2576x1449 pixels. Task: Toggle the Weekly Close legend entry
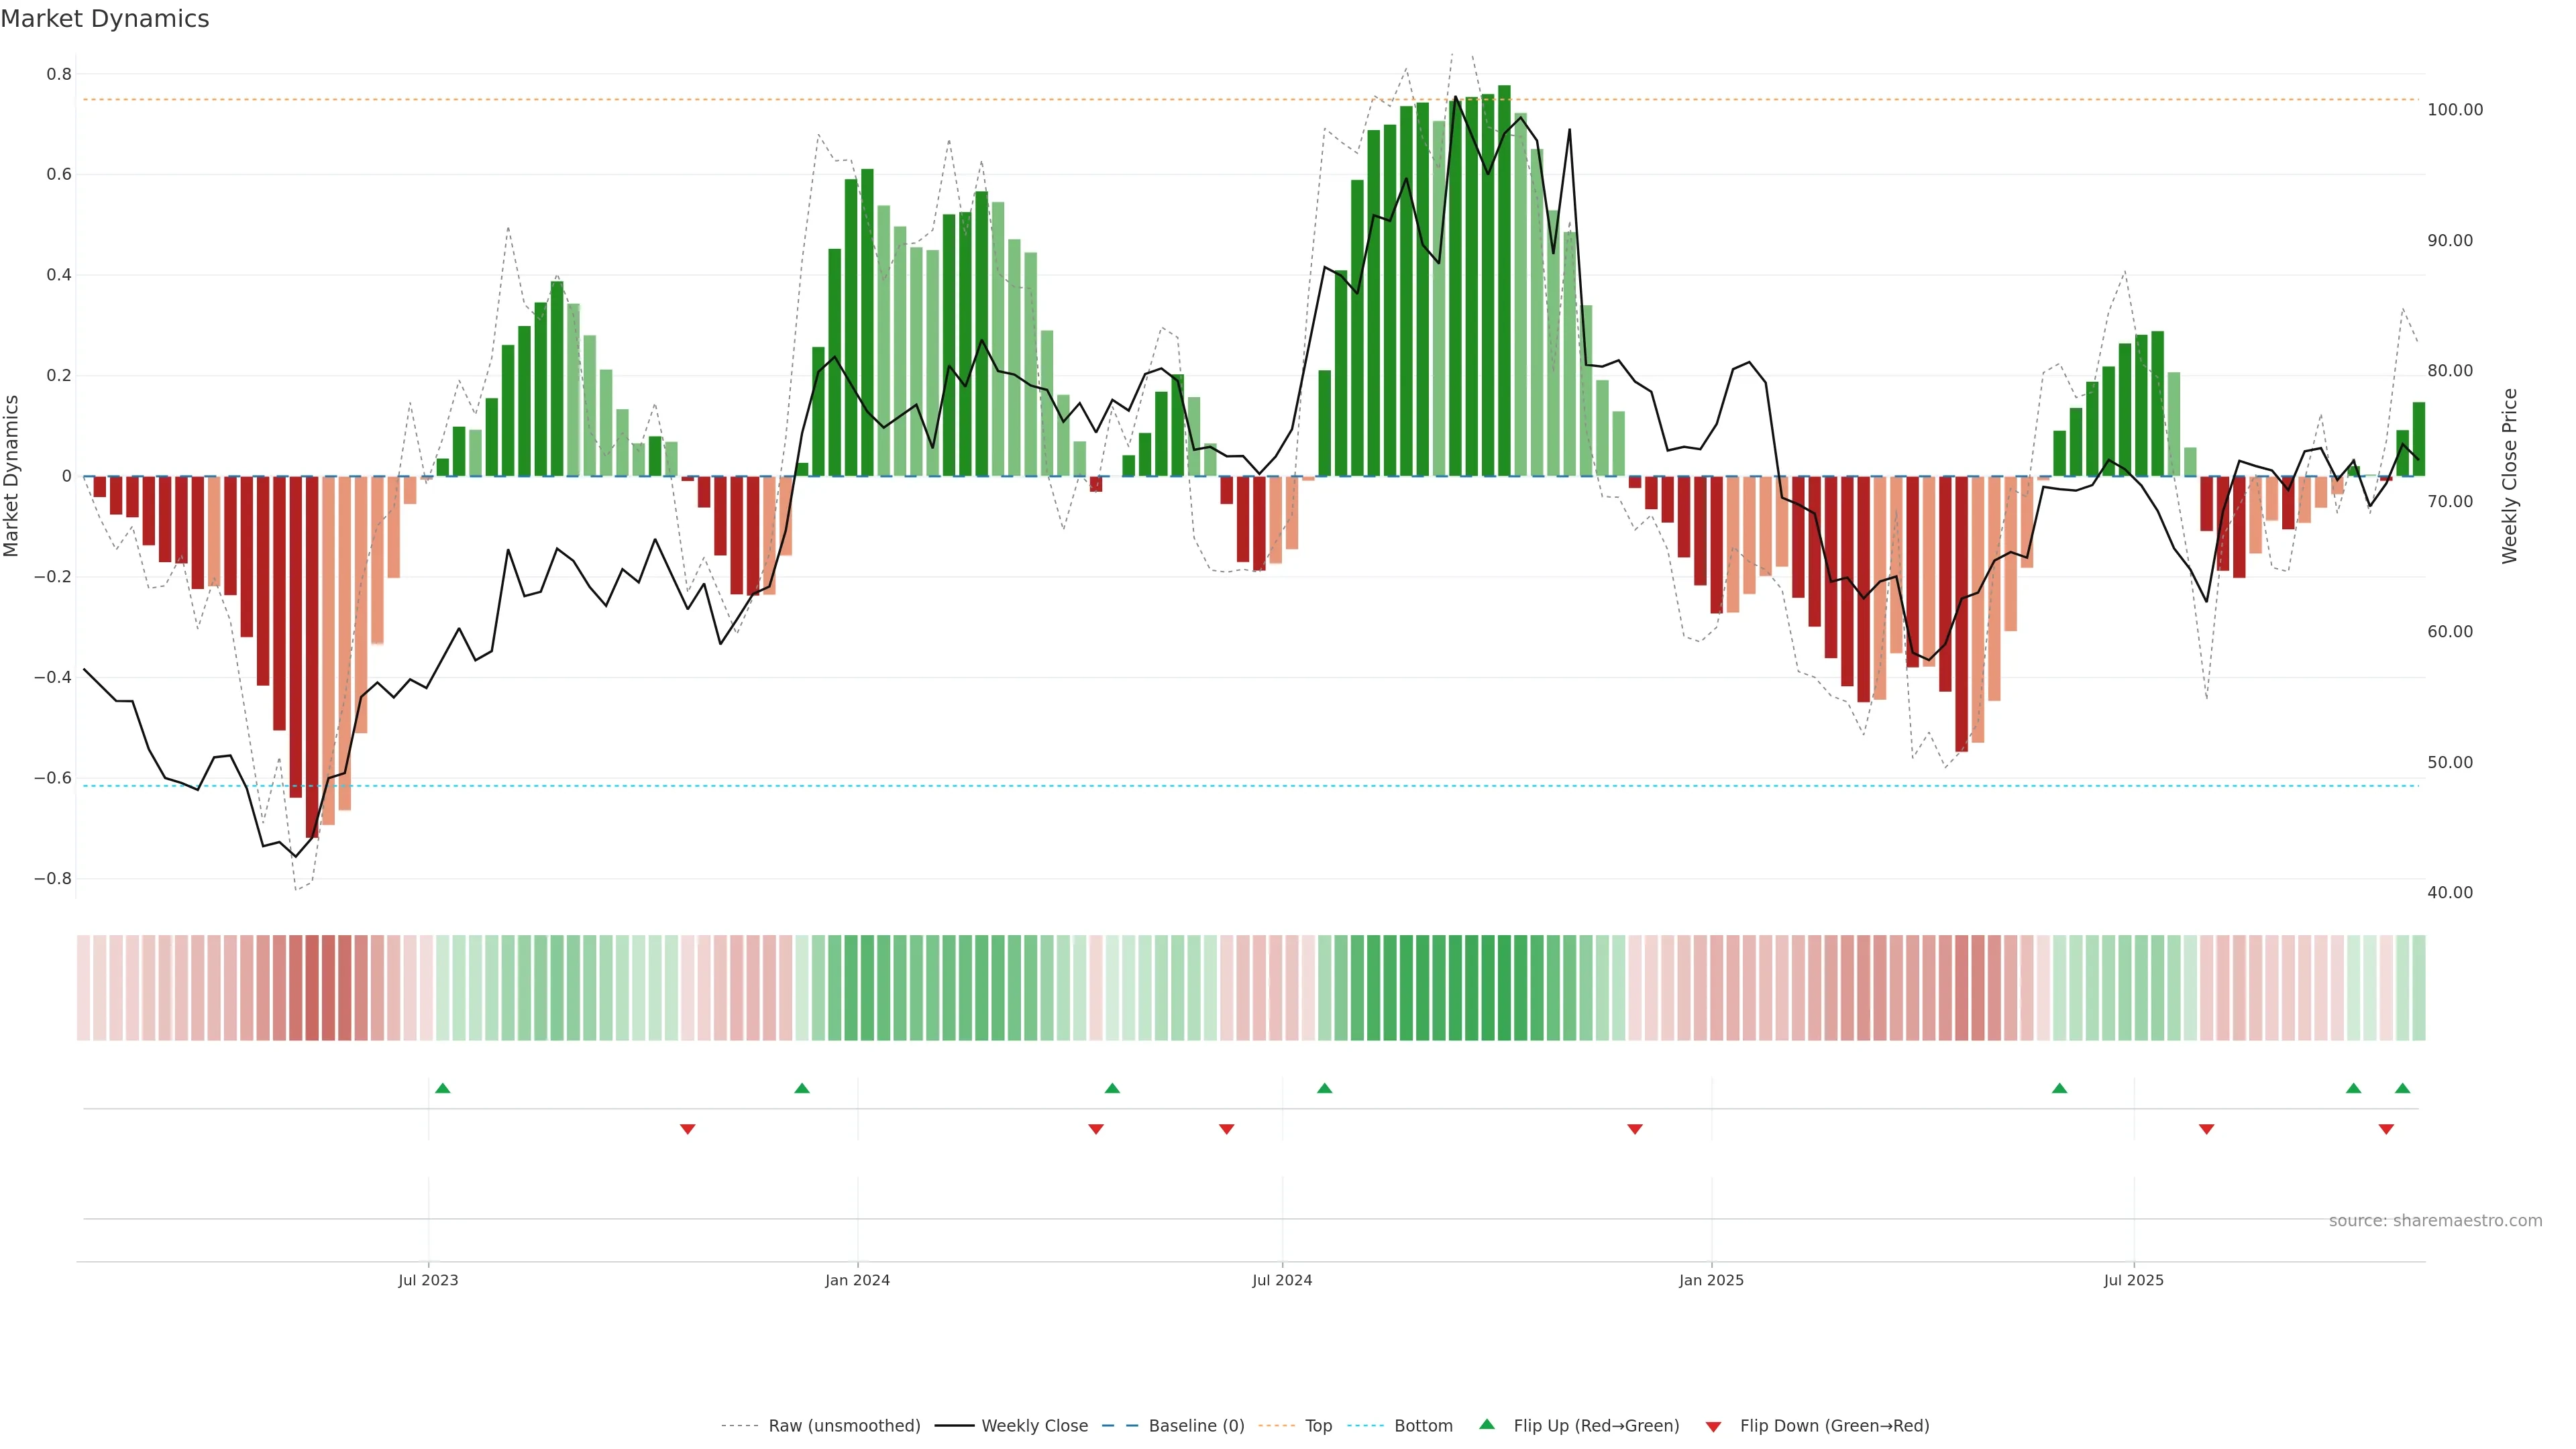[x=1034, y=1426]
